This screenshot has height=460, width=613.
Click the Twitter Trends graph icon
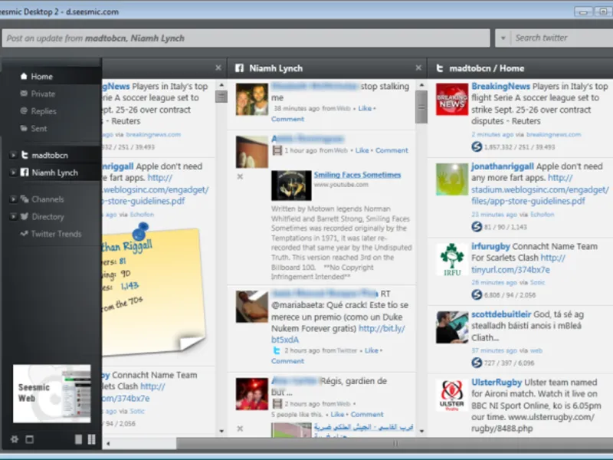[x=25, y=234]
